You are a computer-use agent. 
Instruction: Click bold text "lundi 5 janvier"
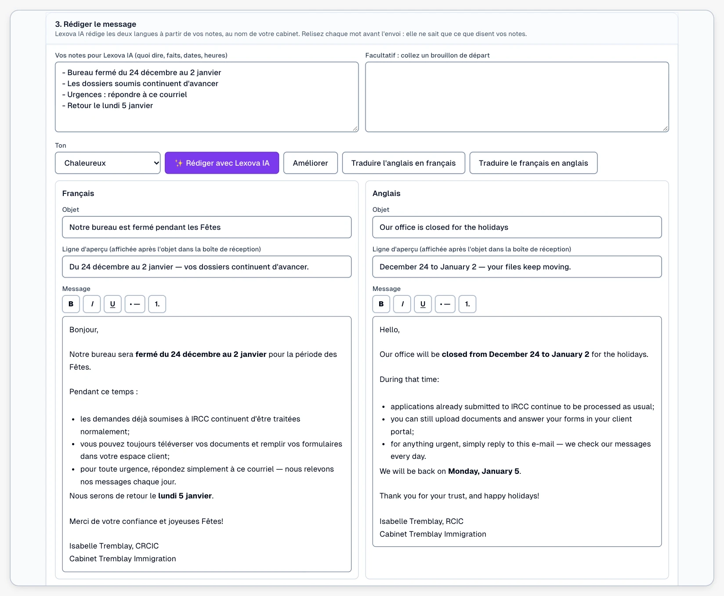(185, 496)
